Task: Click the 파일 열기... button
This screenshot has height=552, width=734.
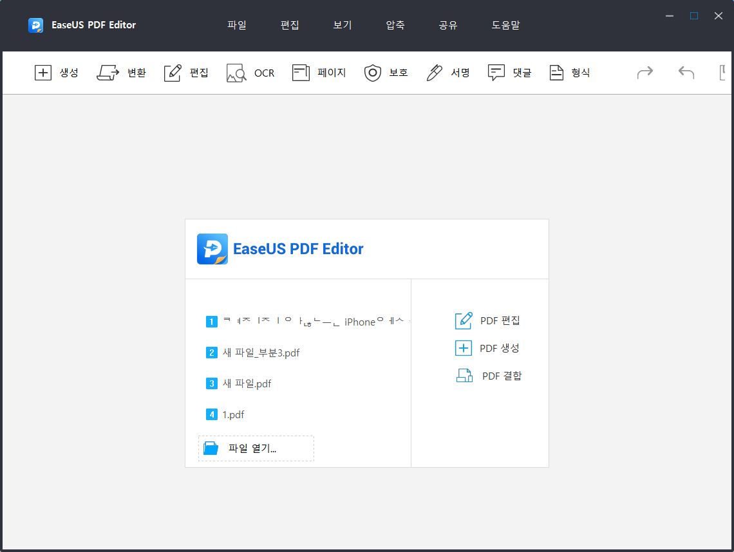Action: (256, 448)
